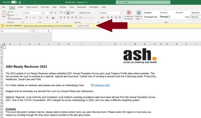Screen dimensions: 201x118
Task: Click Comma Style icon
Action: click(112, 18)
